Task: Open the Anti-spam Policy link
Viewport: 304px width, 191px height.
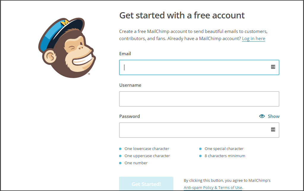Action: [198, 187]
